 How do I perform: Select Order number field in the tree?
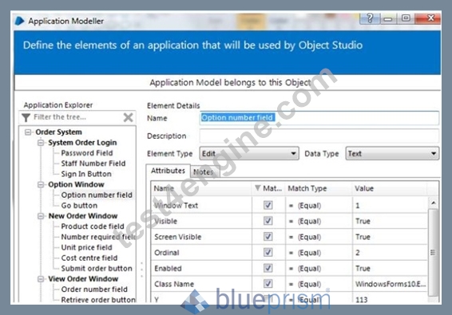point(94,289)
